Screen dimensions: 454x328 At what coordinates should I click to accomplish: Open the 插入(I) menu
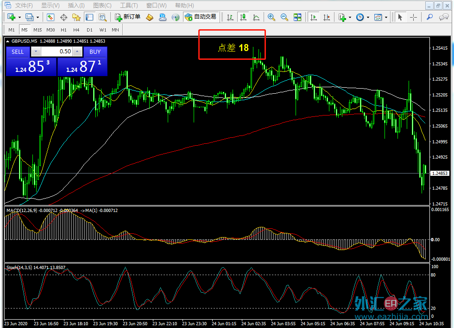(76, 6)
